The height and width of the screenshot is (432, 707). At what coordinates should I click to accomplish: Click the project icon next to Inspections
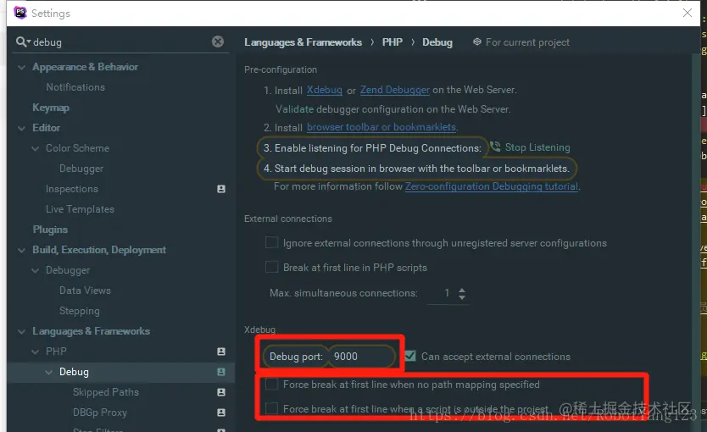pyautogui.click(x=221, y=189)
